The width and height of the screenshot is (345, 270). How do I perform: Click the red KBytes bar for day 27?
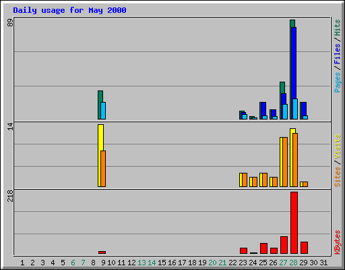(x=284, y=245)
